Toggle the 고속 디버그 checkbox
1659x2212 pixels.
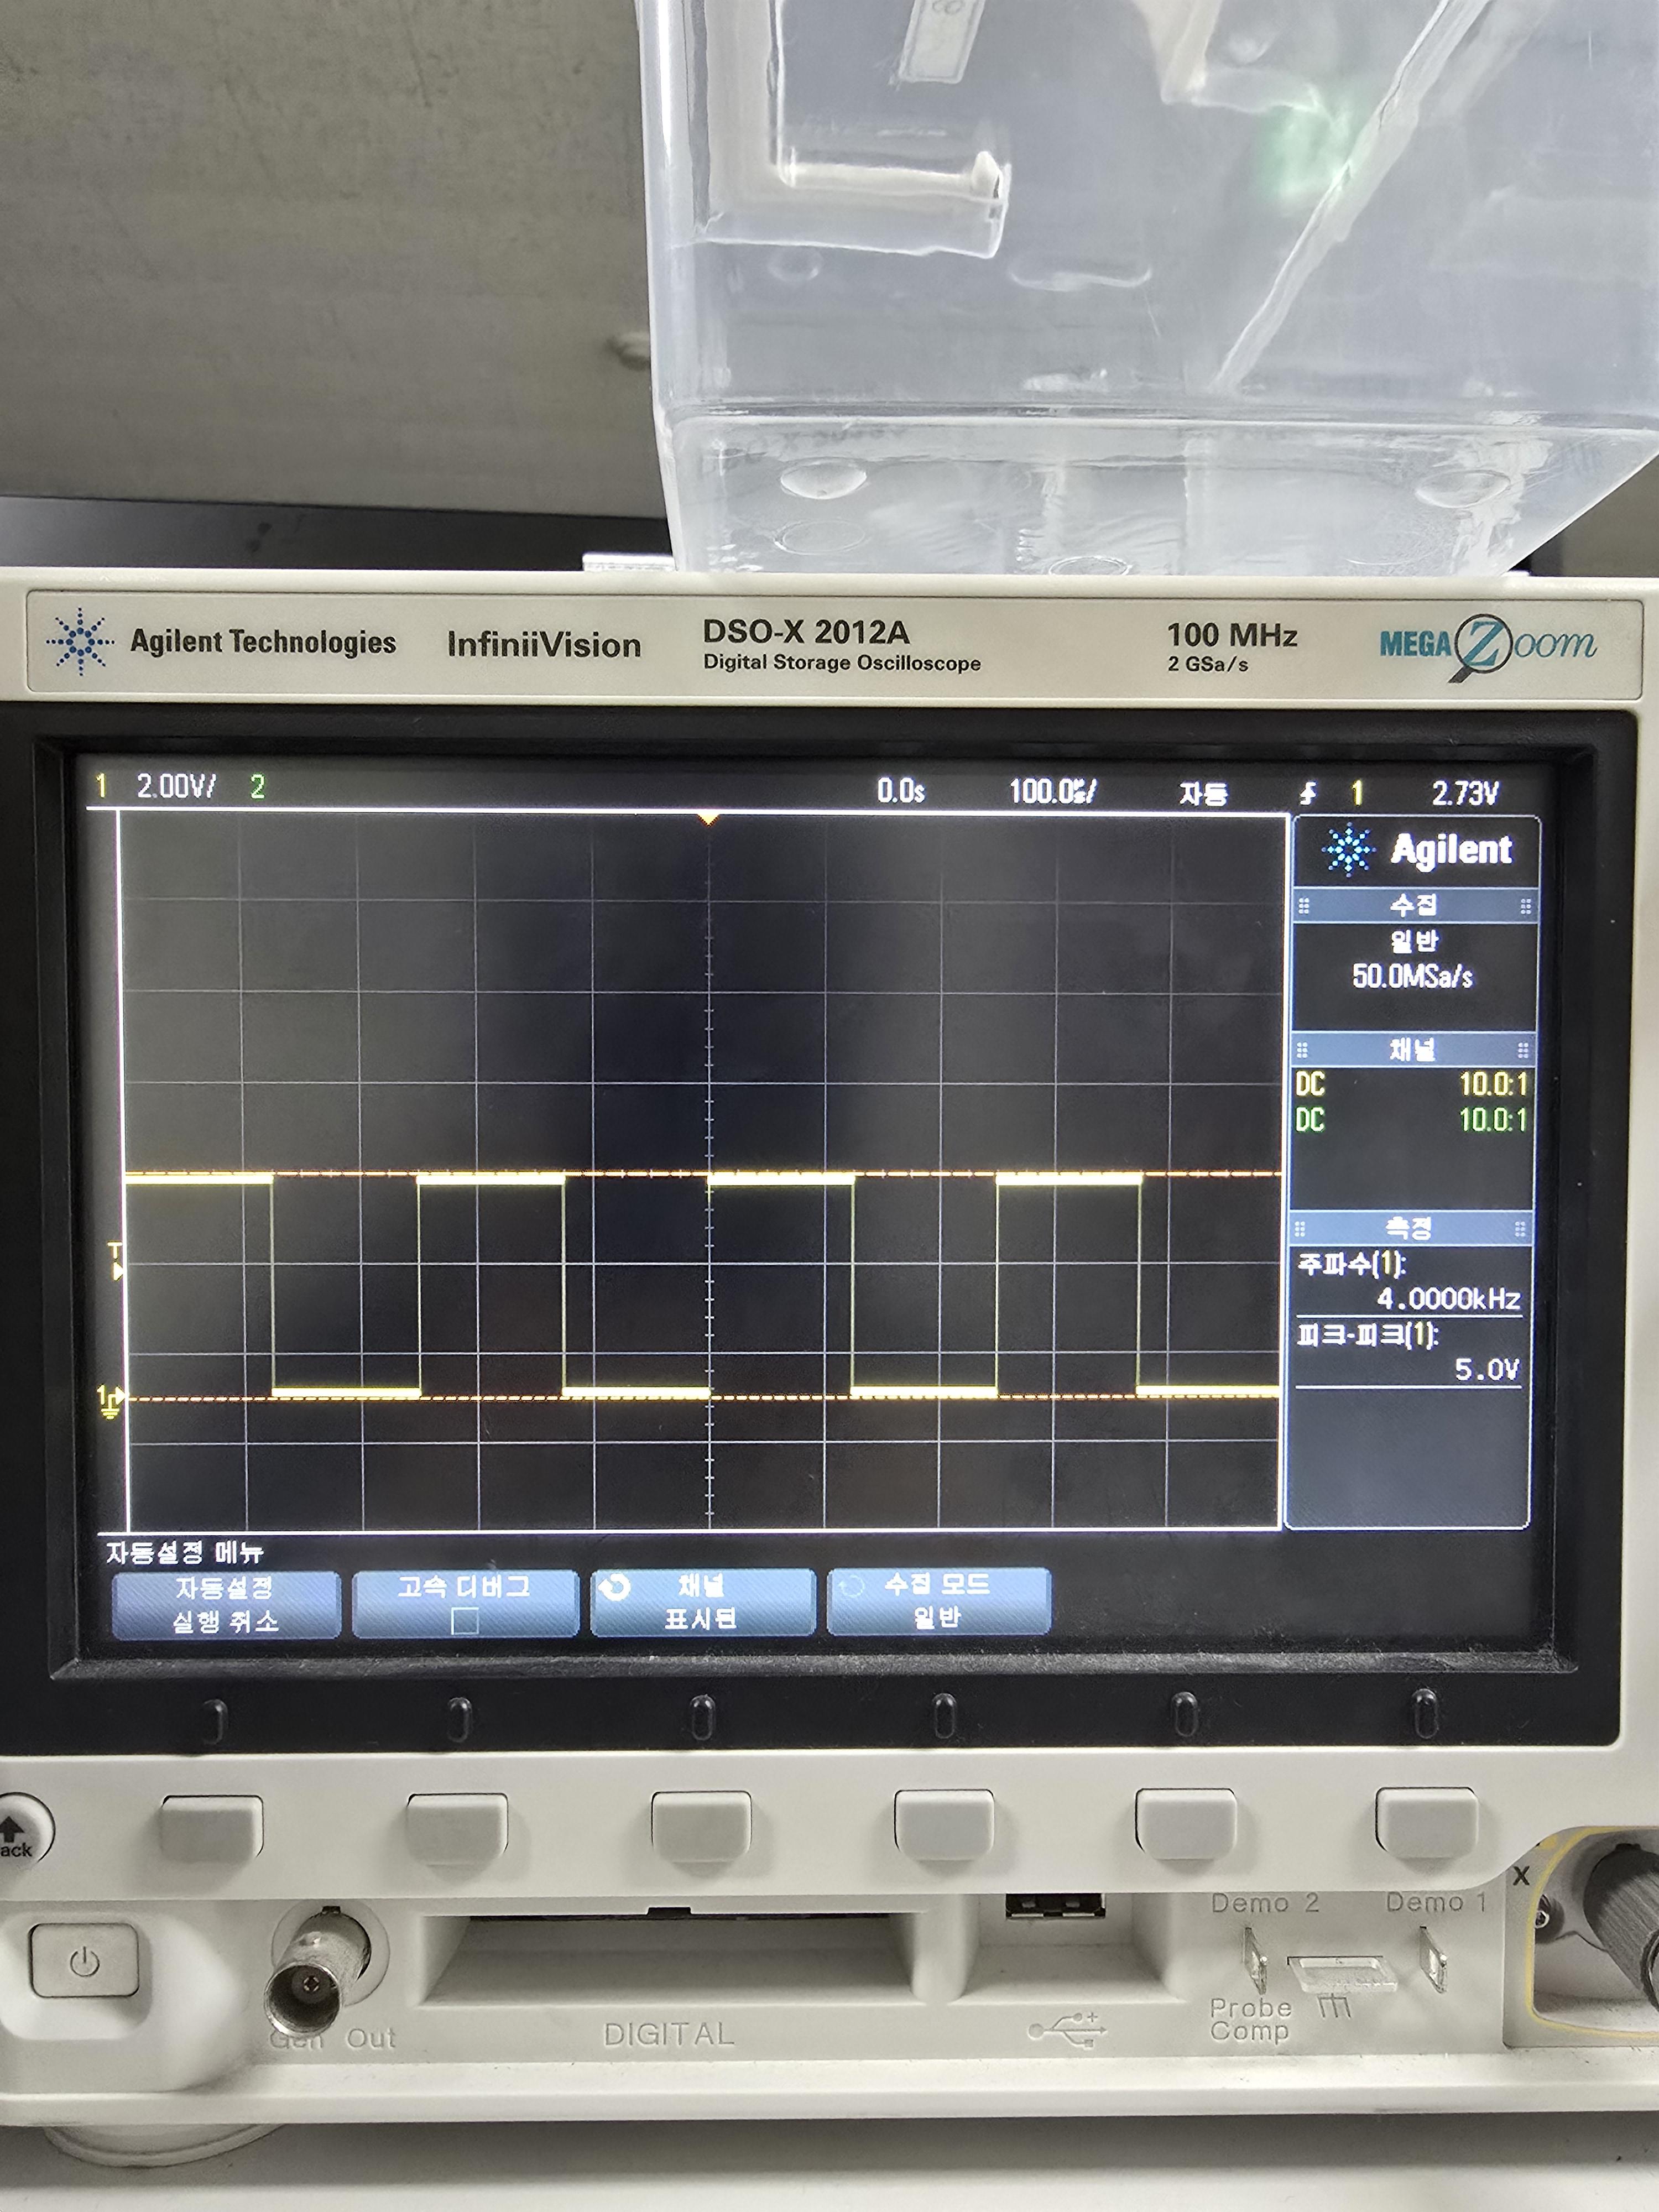pyautogui.click(x=465, y=1620)
